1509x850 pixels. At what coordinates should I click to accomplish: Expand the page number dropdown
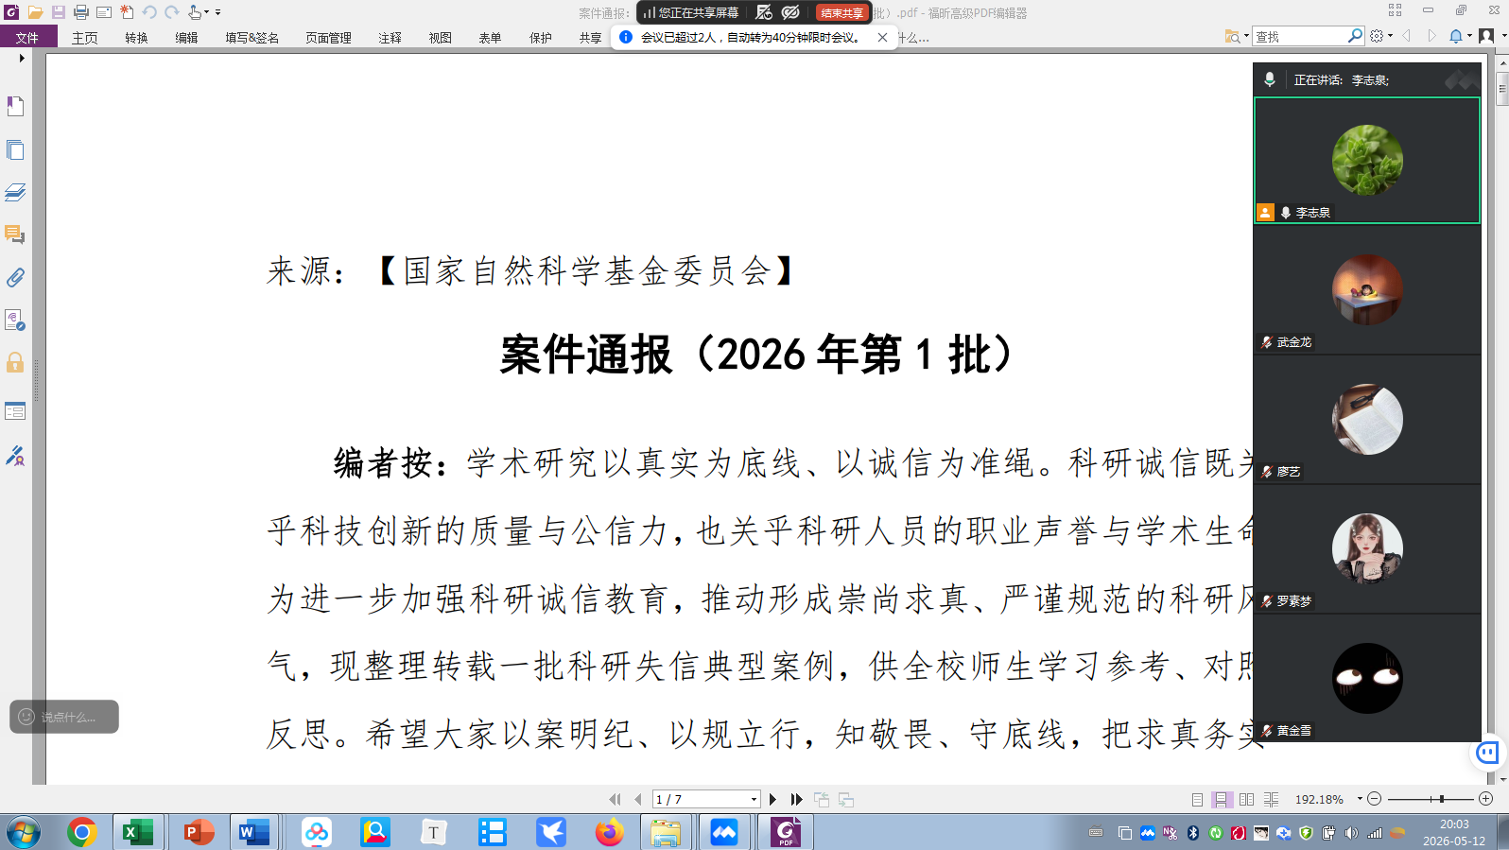[x=754, y=800]
